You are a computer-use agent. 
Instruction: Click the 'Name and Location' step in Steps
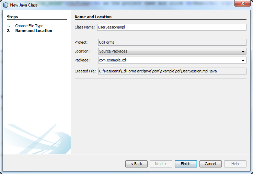(x=34, y=31)
